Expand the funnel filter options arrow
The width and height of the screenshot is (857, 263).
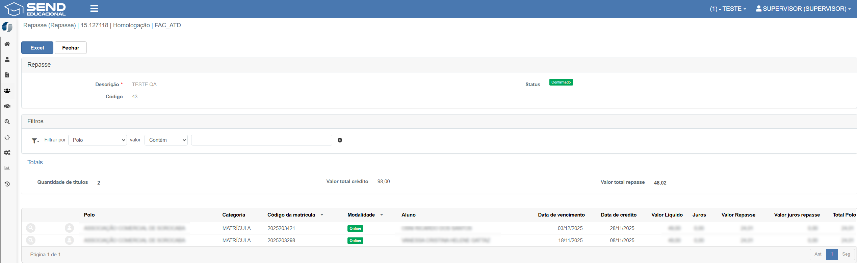pos(35,141)
